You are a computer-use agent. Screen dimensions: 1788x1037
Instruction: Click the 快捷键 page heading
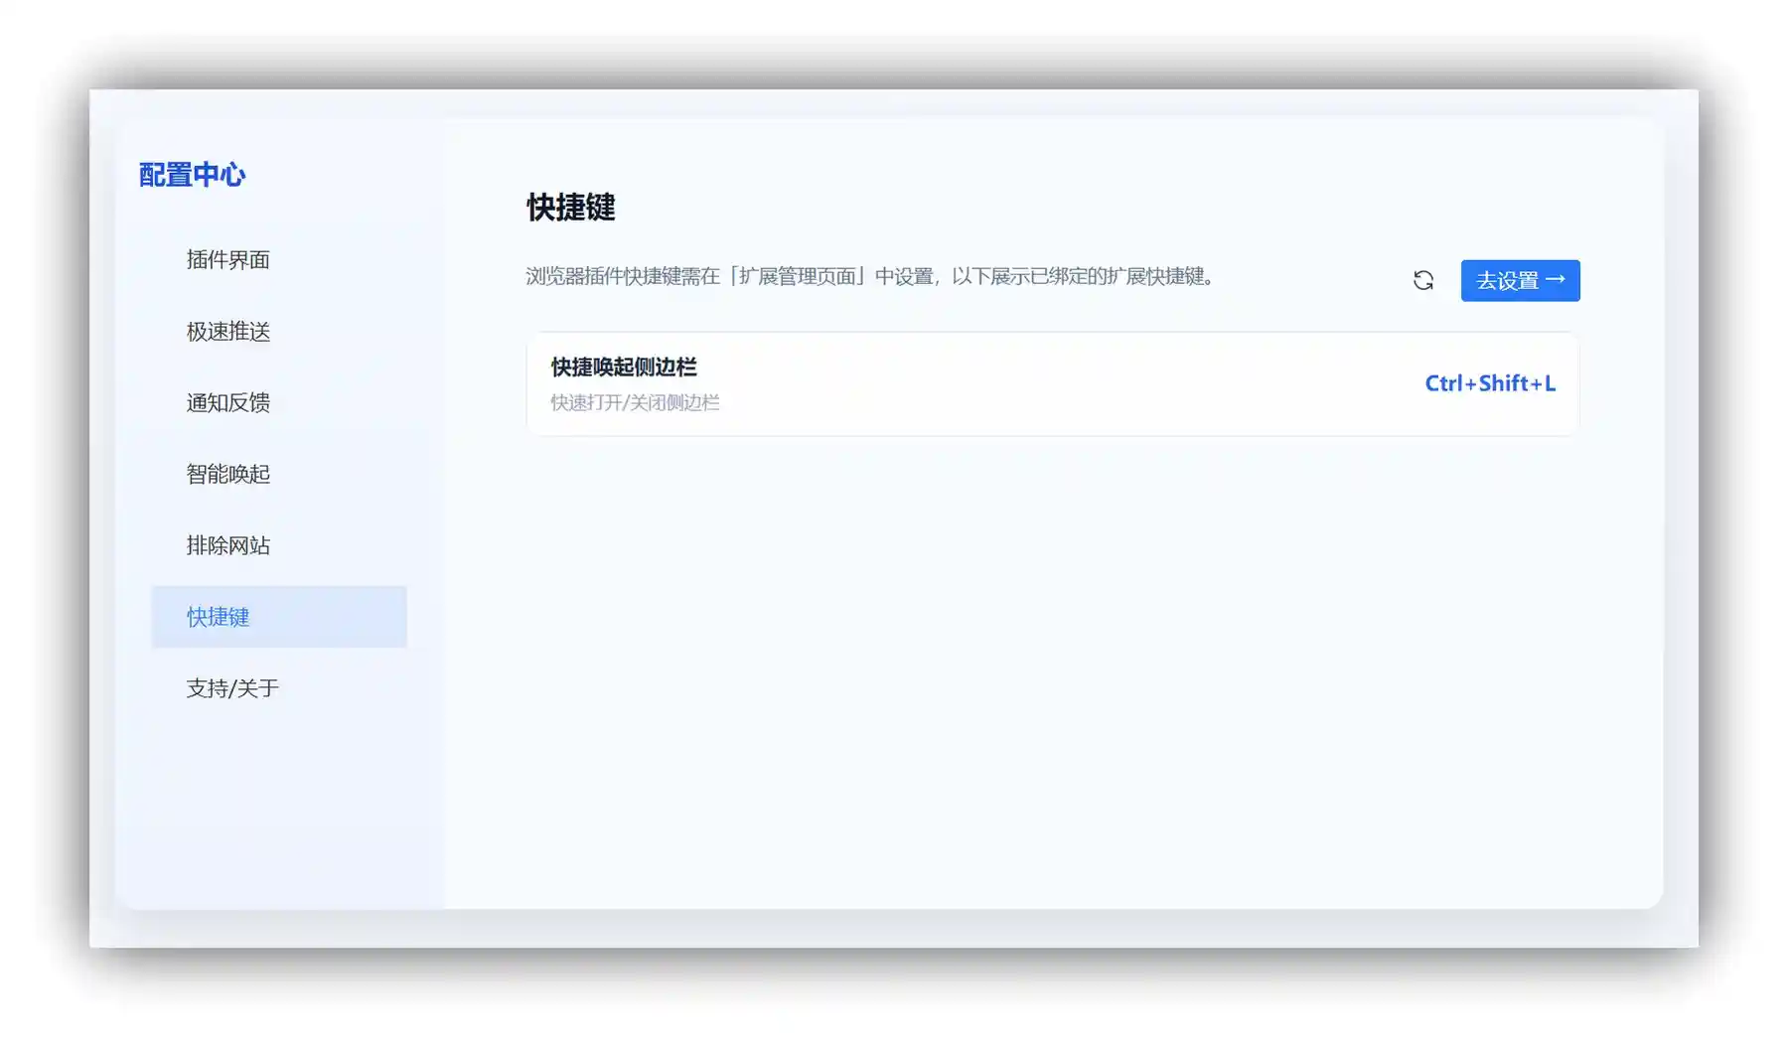coord(571,209)
